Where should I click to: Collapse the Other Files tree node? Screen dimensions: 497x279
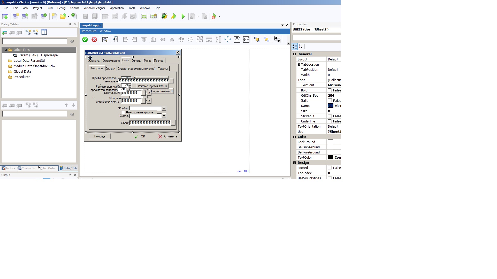click(x=6, y=50)
